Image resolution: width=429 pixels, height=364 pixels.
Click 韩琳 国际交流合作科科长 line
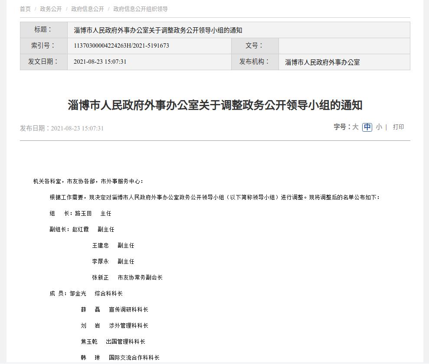click(x=120, y=357)
